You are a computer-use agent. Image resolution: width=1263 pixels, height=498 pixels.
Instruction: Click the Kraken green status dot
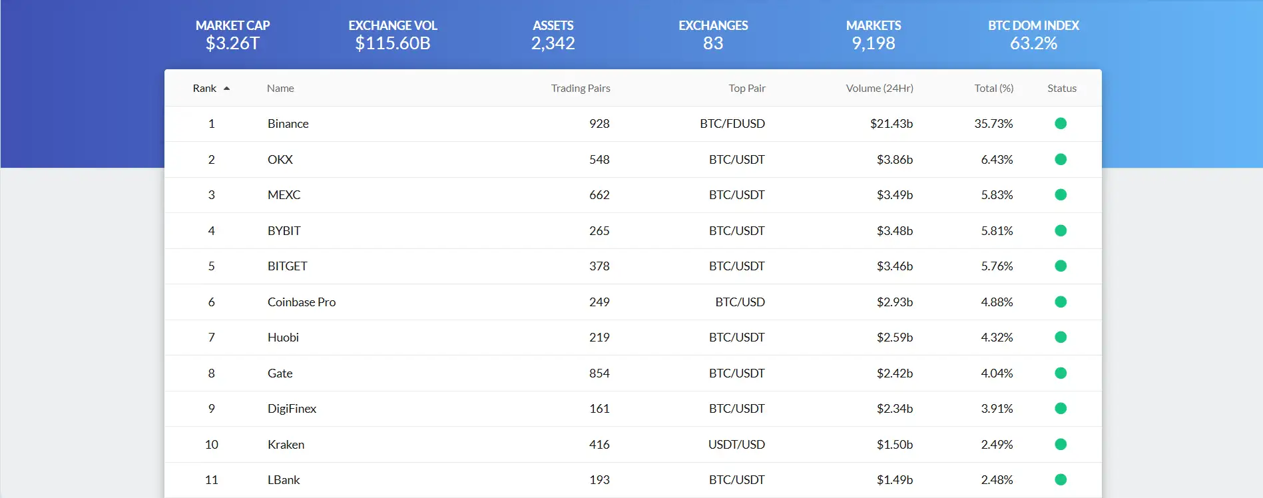tap(1061, 444)
